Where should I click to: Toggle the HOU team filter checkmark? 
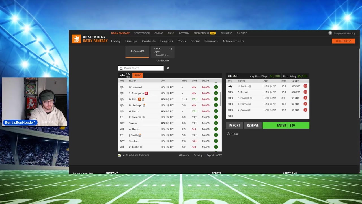point(154,48)
